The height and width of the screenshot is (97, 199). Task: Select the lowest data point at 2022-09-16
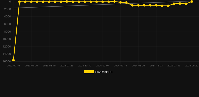[13, 60]
